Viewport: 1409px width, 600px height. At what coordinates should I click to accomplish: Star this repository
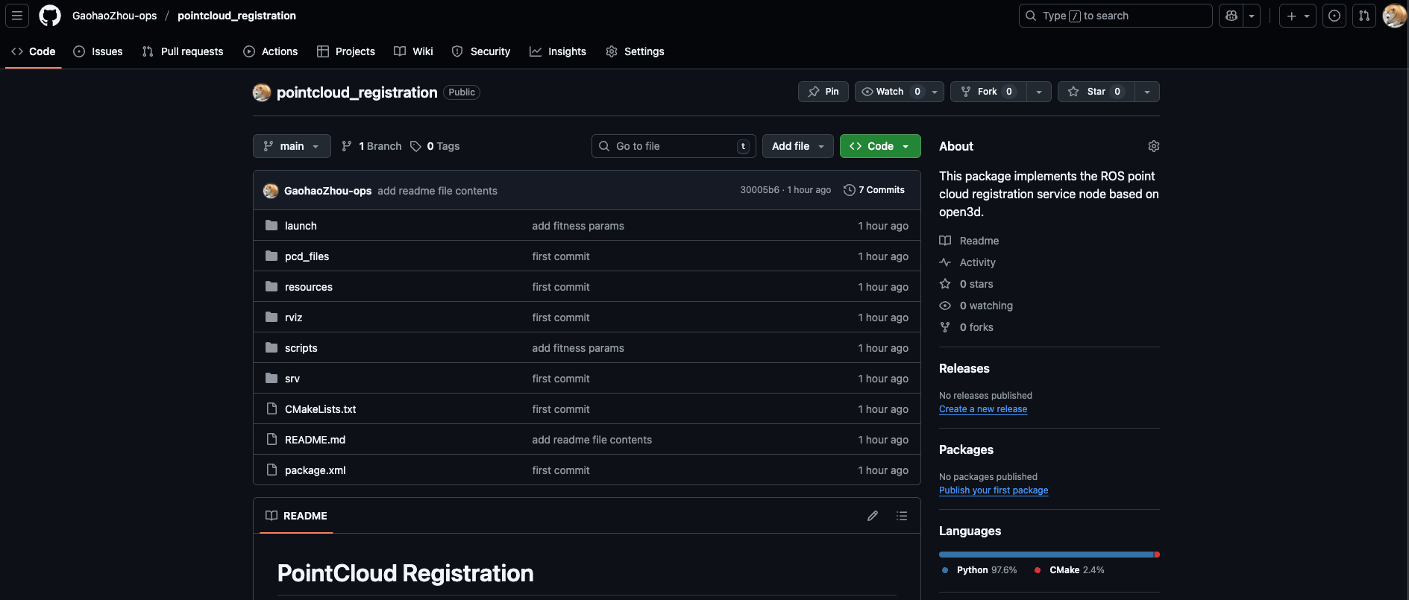[x=1096, y=92]
